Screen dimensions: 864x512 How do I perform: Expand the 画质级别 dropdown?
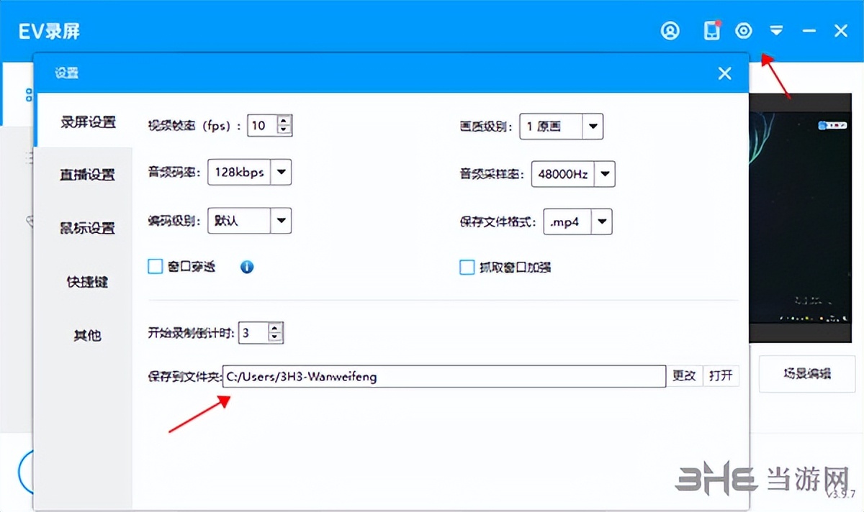click(593, 126)
